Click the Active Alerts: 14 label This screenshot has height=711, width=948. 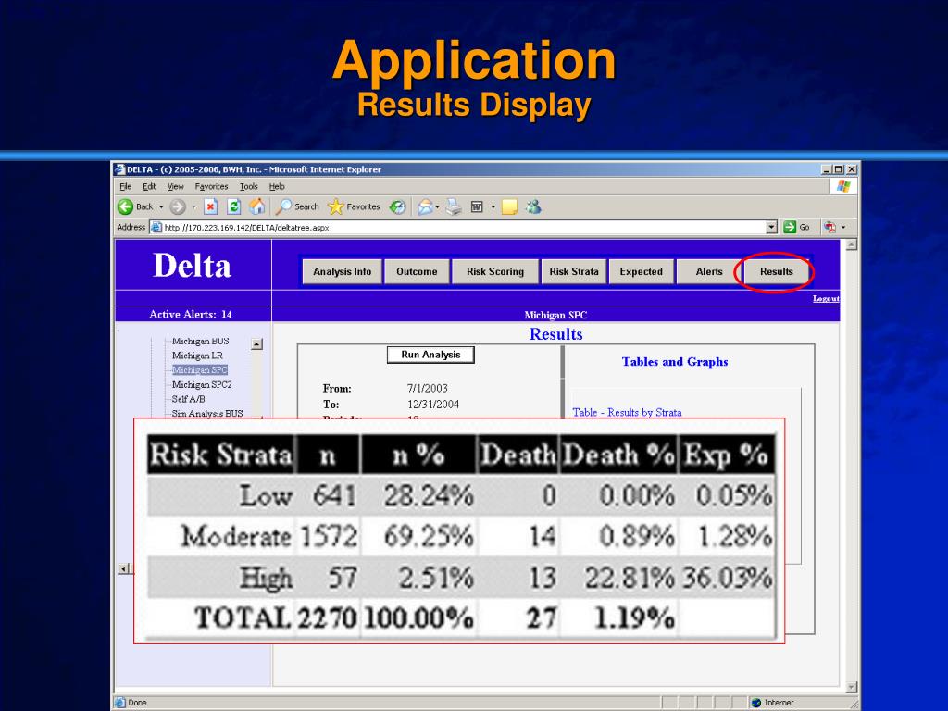191,315
